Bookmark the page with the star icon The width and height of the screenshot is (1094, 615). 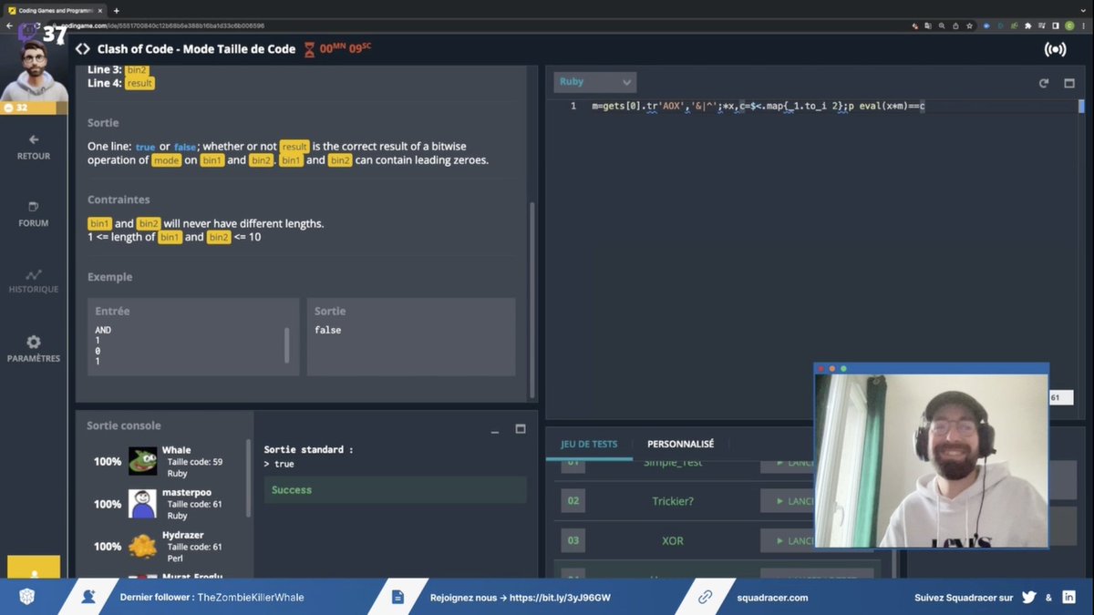click(x=971, y=26)
